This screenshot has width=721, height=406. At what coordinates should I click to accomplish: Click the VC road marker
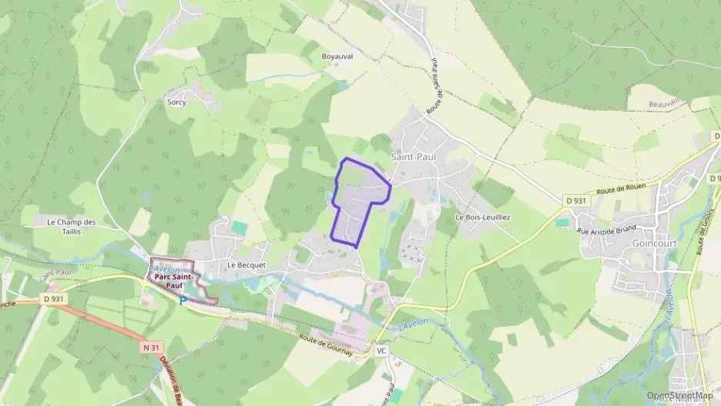[x=381, y=351]
